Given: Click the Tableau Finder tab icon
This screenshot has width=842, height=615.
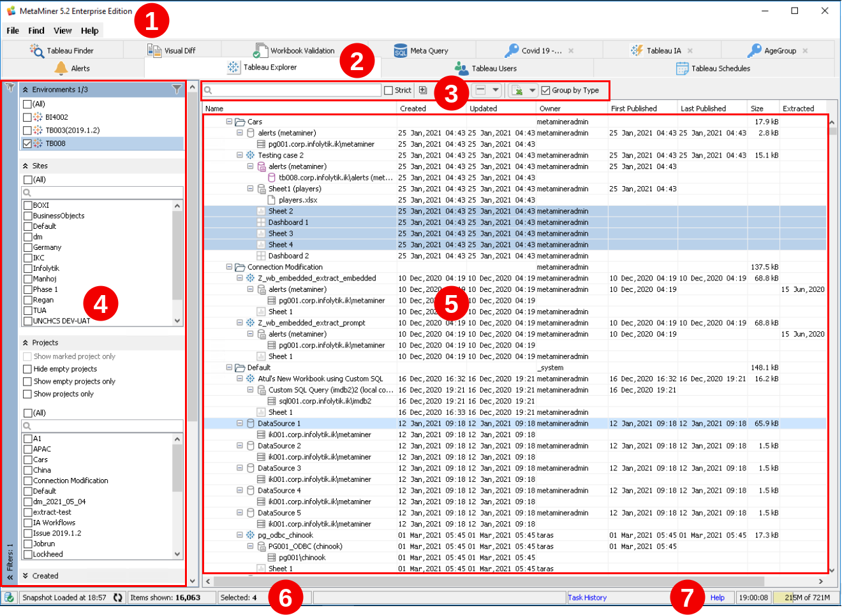Looking at the screenshot, I should 37,50.
